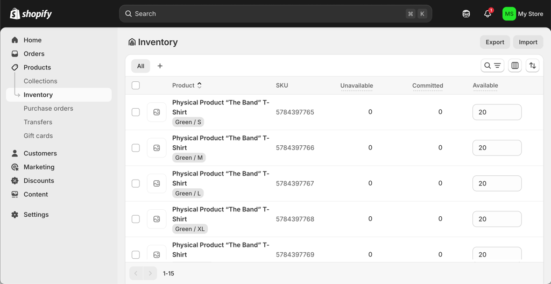Go to the previous page arrow
Viewport: 551px width, 284px height.
coord(136,273)
